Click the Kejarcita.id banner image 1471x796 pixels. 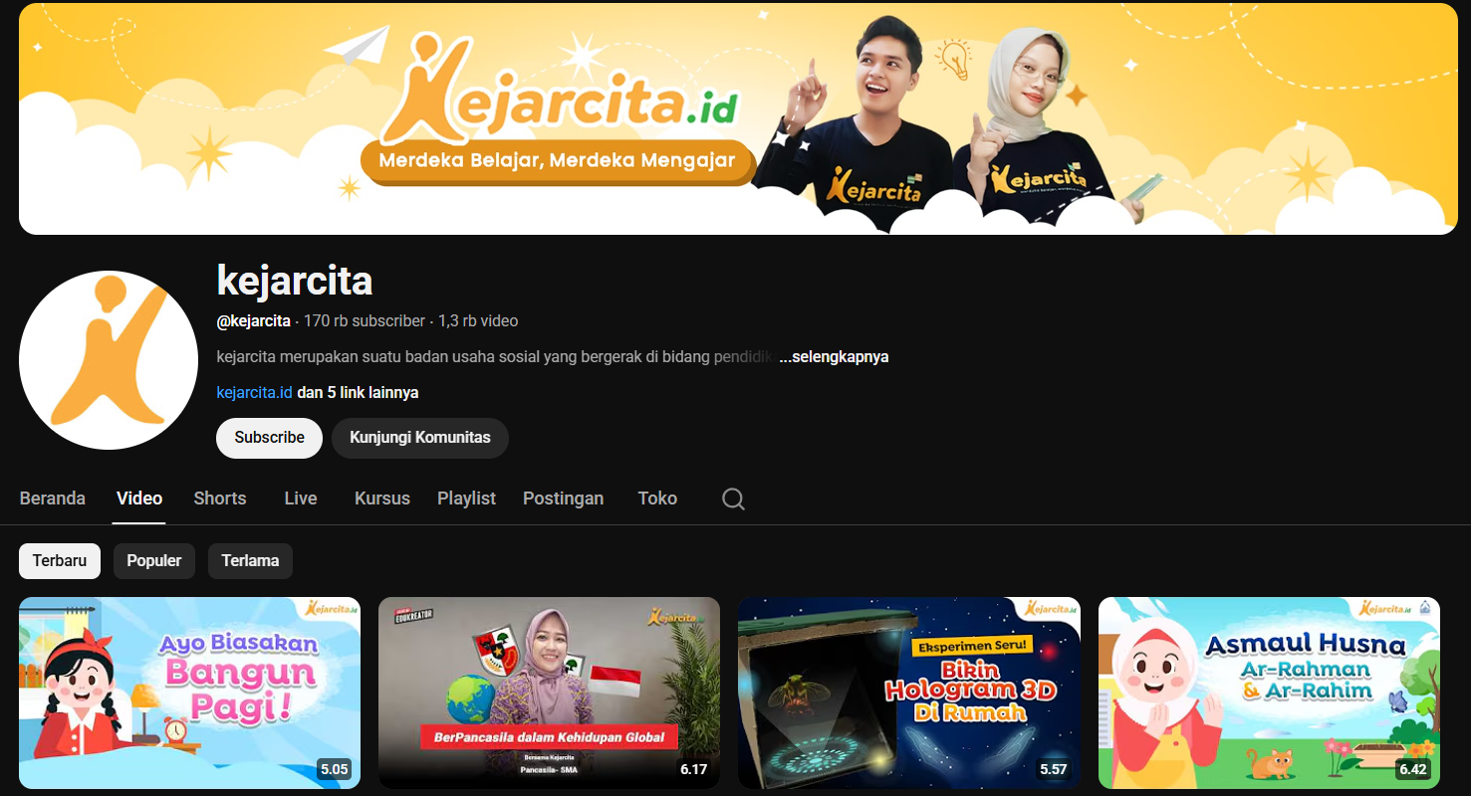click(x=737, y=119)
